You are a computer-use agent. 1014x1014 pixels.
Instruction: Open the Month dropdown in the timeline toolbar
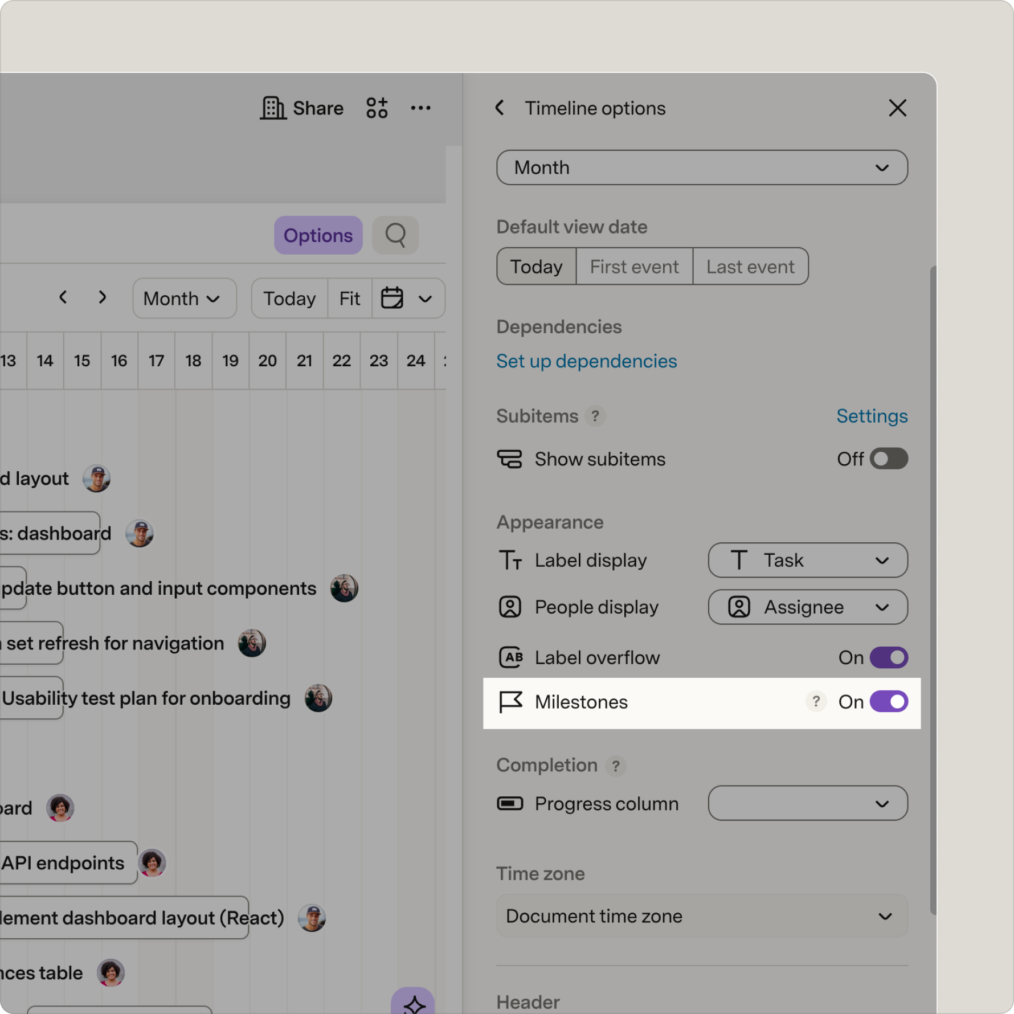pos(184,299)
